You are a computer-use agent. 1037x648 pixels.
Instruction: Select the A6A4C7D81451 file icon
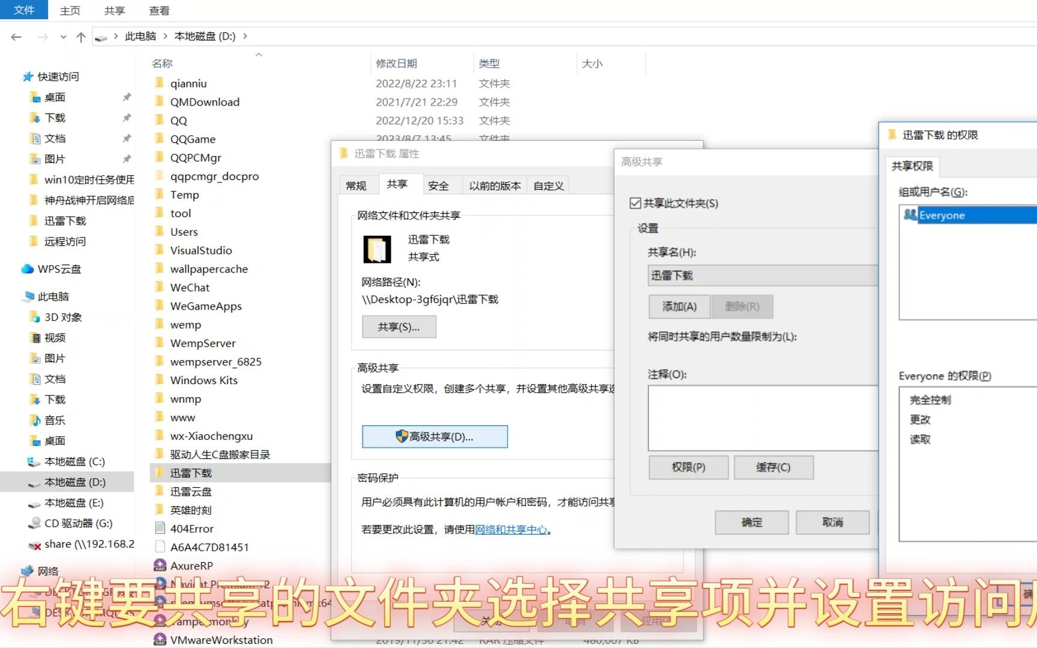160,547
